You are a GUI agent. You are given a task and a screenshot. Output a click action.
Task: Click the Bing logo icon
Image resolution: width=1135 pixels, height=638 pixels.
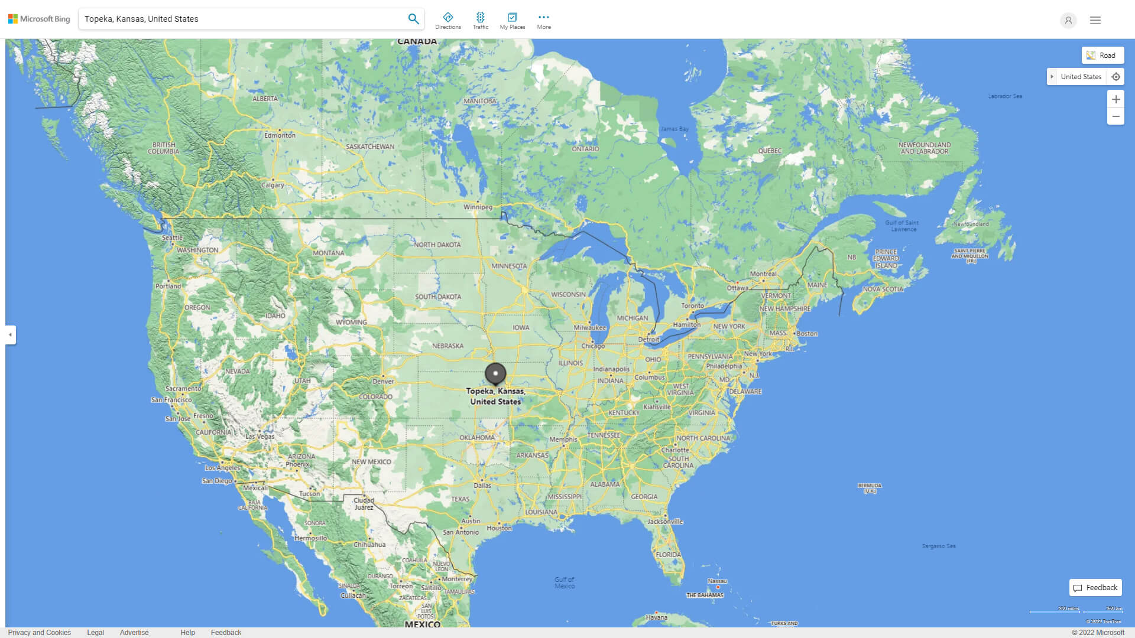pyautogui.click(x=14, y=19)
